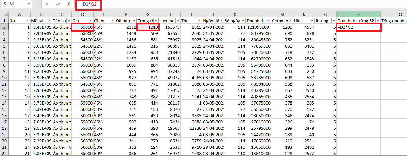
Task: Open the Đã bán filter dropdown
Action: 134,21
